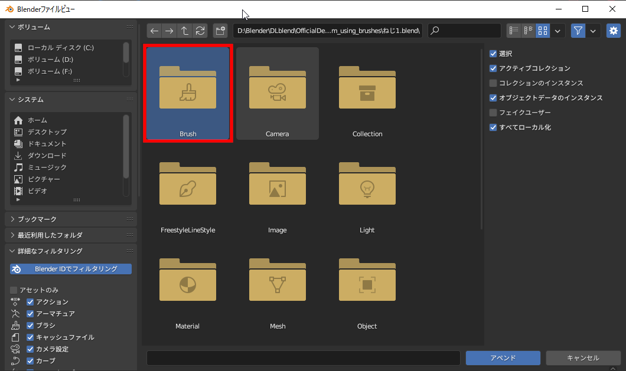Click the file path field
The image size is (626, 371).
click(328, 31)
